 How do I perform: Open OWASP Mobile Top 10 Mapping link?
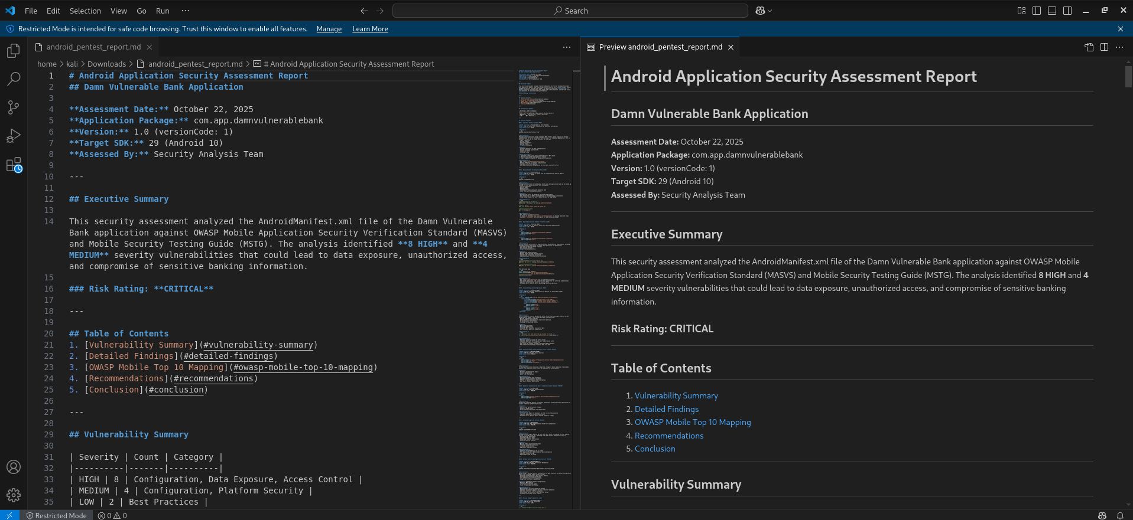coord(693,422)
